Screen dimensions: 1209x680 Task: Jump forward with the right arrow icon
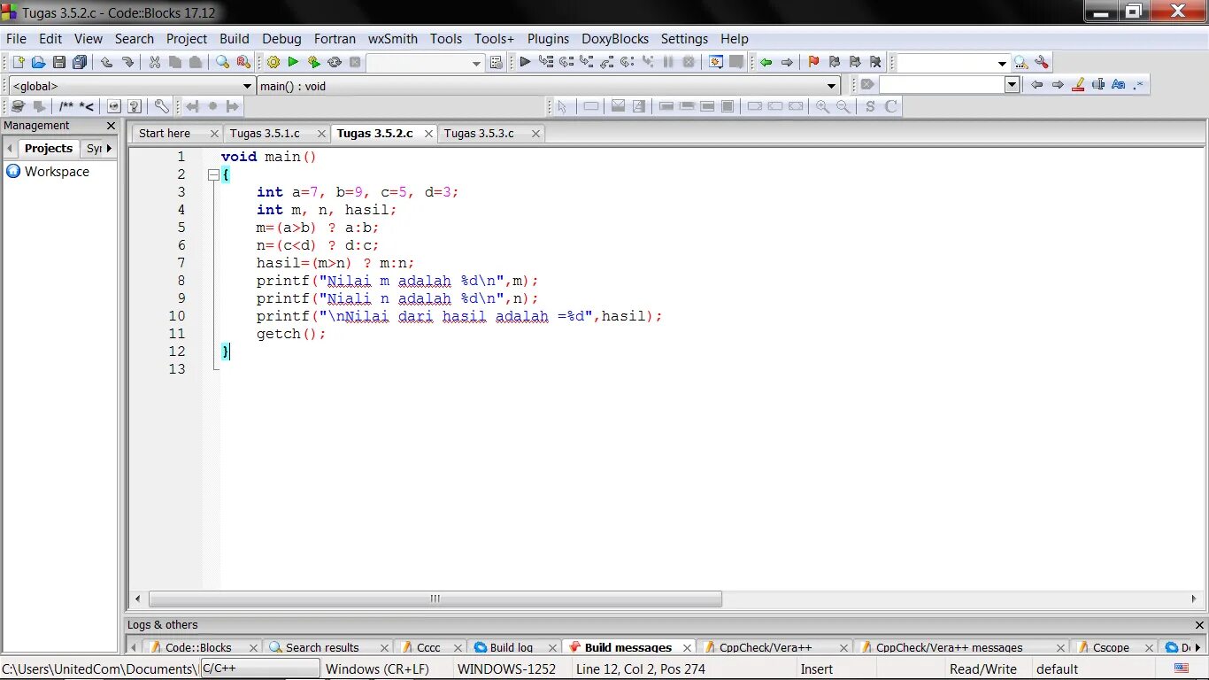(x=787, y=62)
